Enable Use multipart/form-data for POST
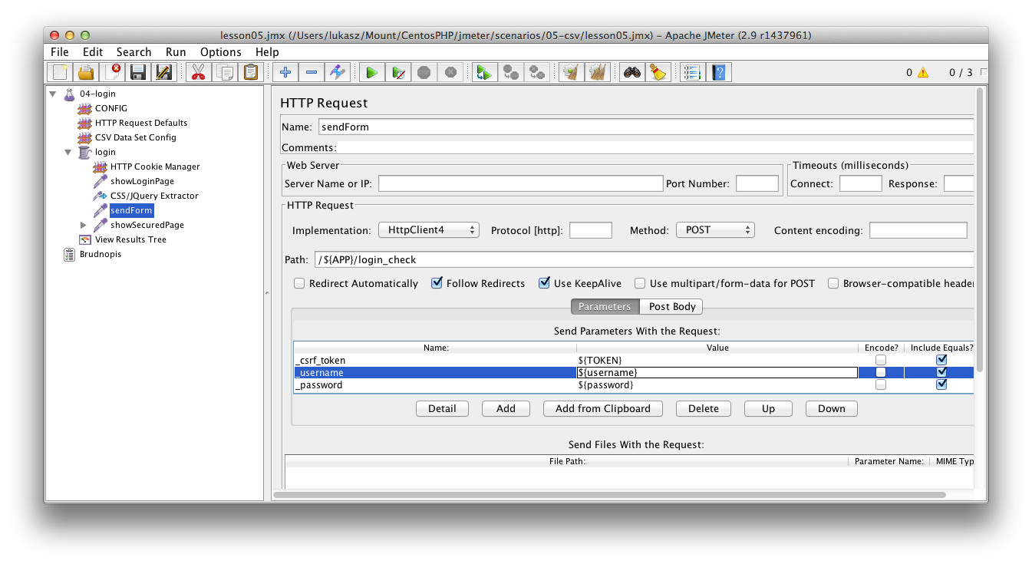The height and width of the screenshot is (564, 1032). (640, 283)
